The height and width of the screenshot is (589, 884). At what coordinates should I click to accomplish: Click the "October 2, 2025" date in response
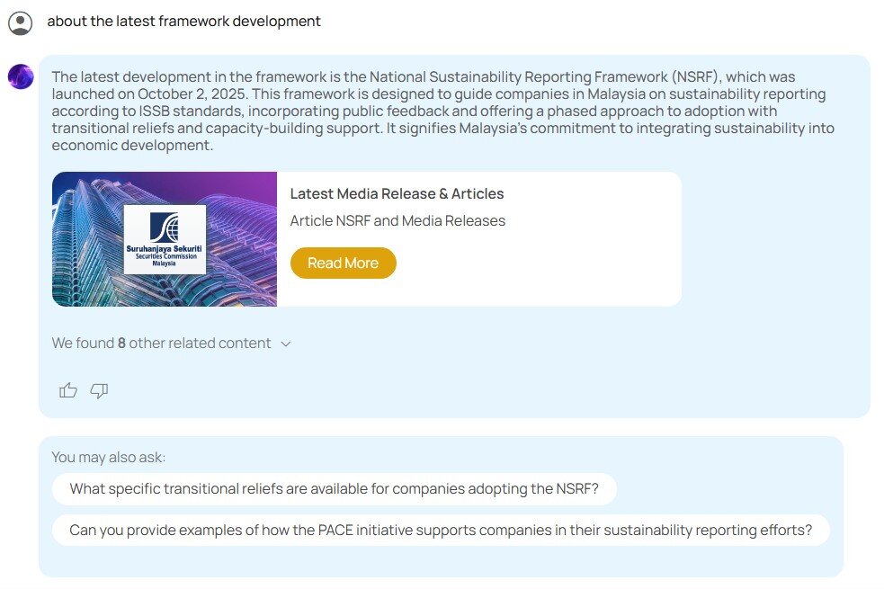click(x=176, y=94)
